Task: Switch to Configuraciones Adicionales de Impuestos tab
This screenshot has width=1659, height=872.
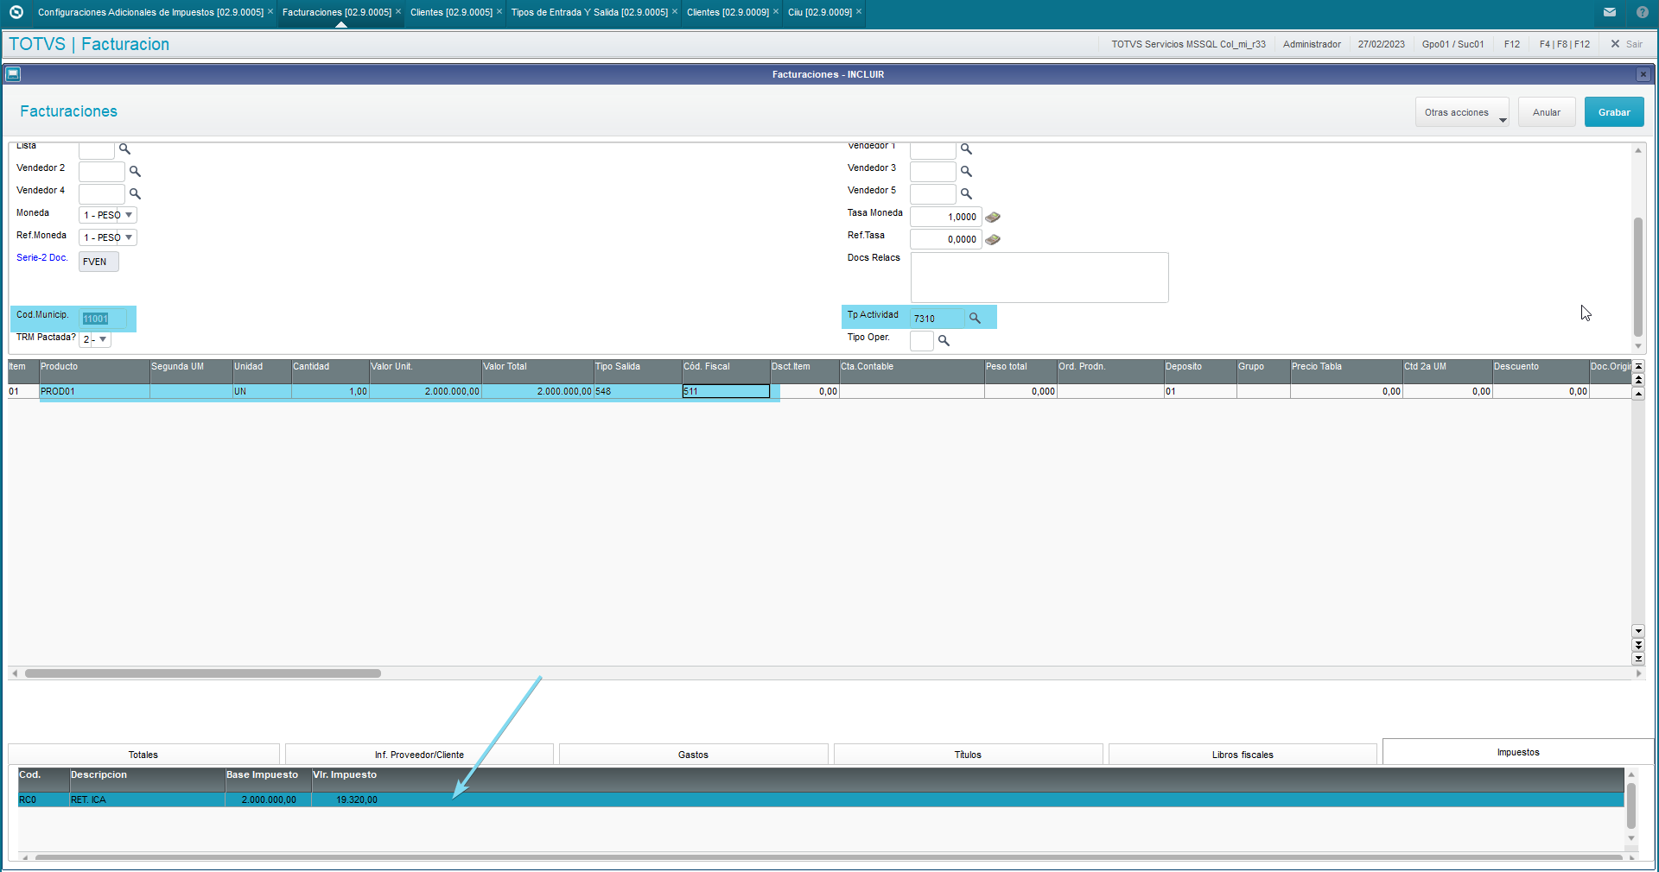Action: tap(150, 12)
